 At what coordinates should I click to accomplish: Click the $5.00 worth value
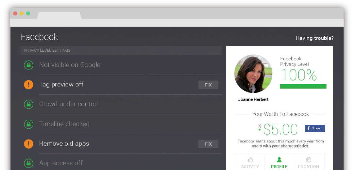tap(280, 129)
